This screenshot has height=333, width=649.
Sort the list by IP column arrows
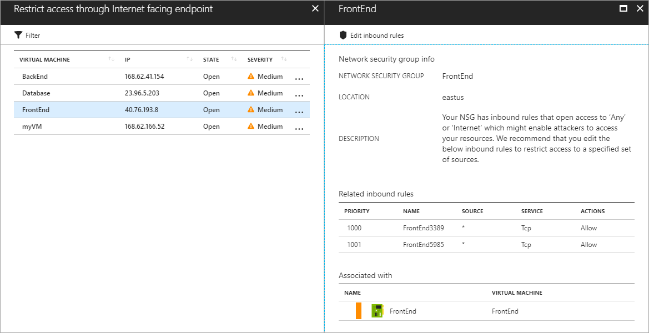pyautogui.click(x=190, y=59)
